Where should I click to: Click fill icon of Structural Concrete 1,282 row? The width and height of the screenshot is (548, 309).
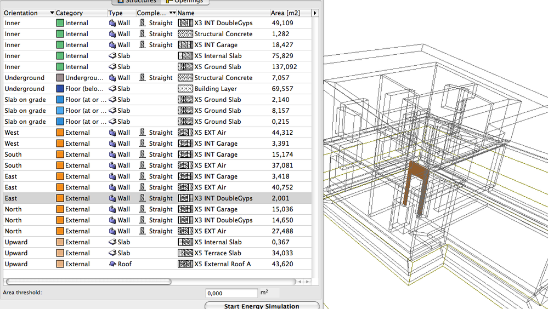pyautogui.click(x=185, y=34)
